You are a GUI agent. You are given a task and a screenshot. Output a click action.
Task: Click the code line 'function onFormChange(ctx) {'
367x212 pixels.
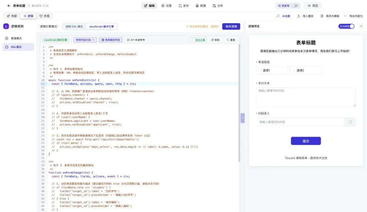click(x=71, y=173)
